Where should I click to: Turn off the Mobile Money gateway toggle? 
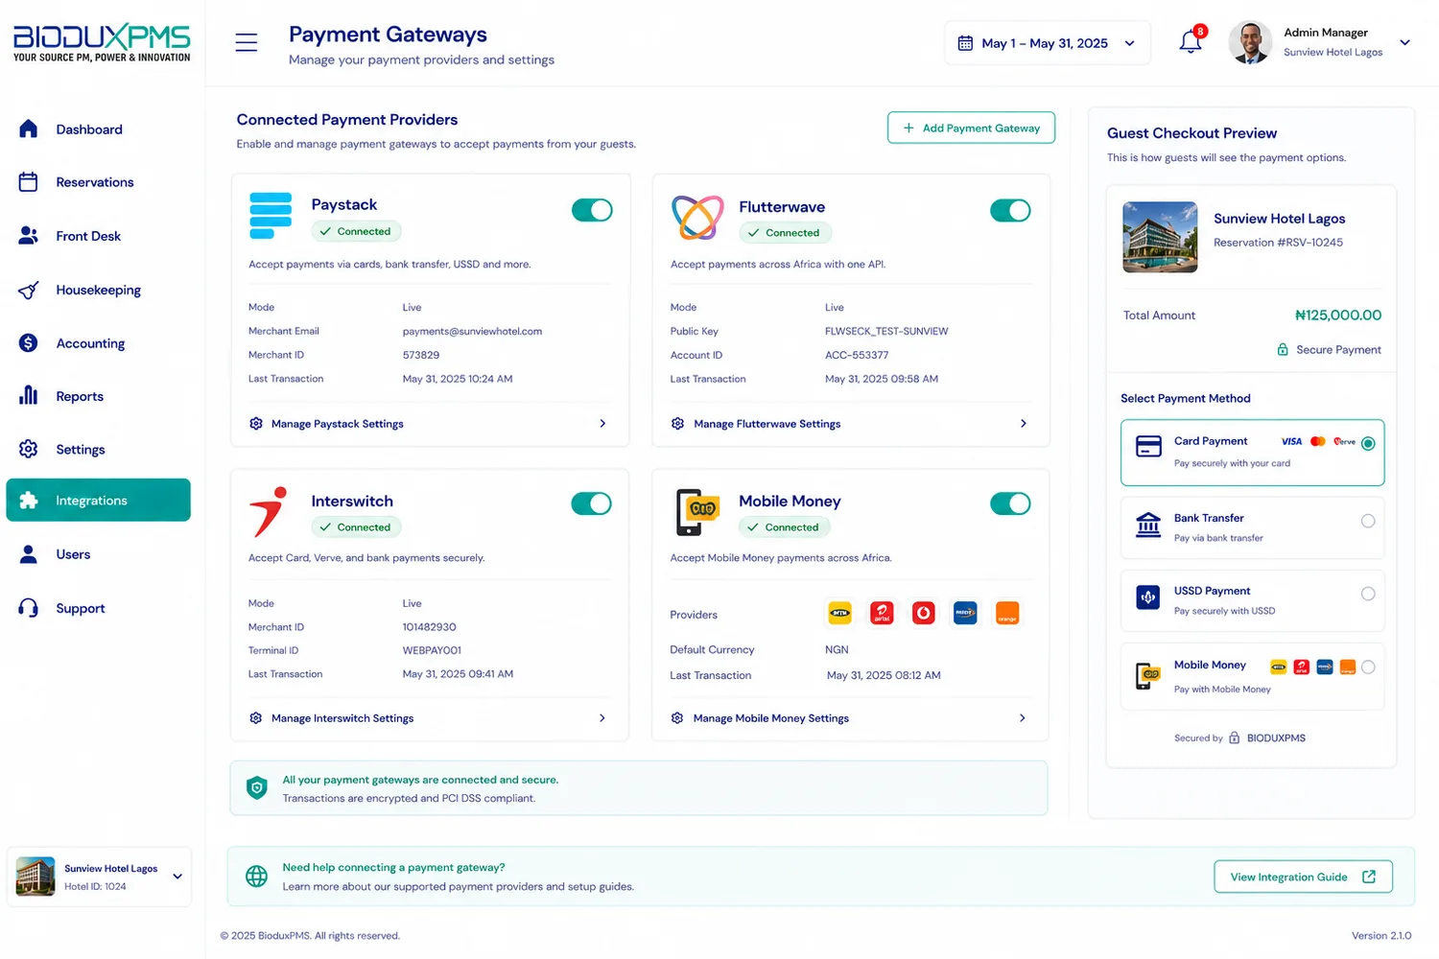1010,503
